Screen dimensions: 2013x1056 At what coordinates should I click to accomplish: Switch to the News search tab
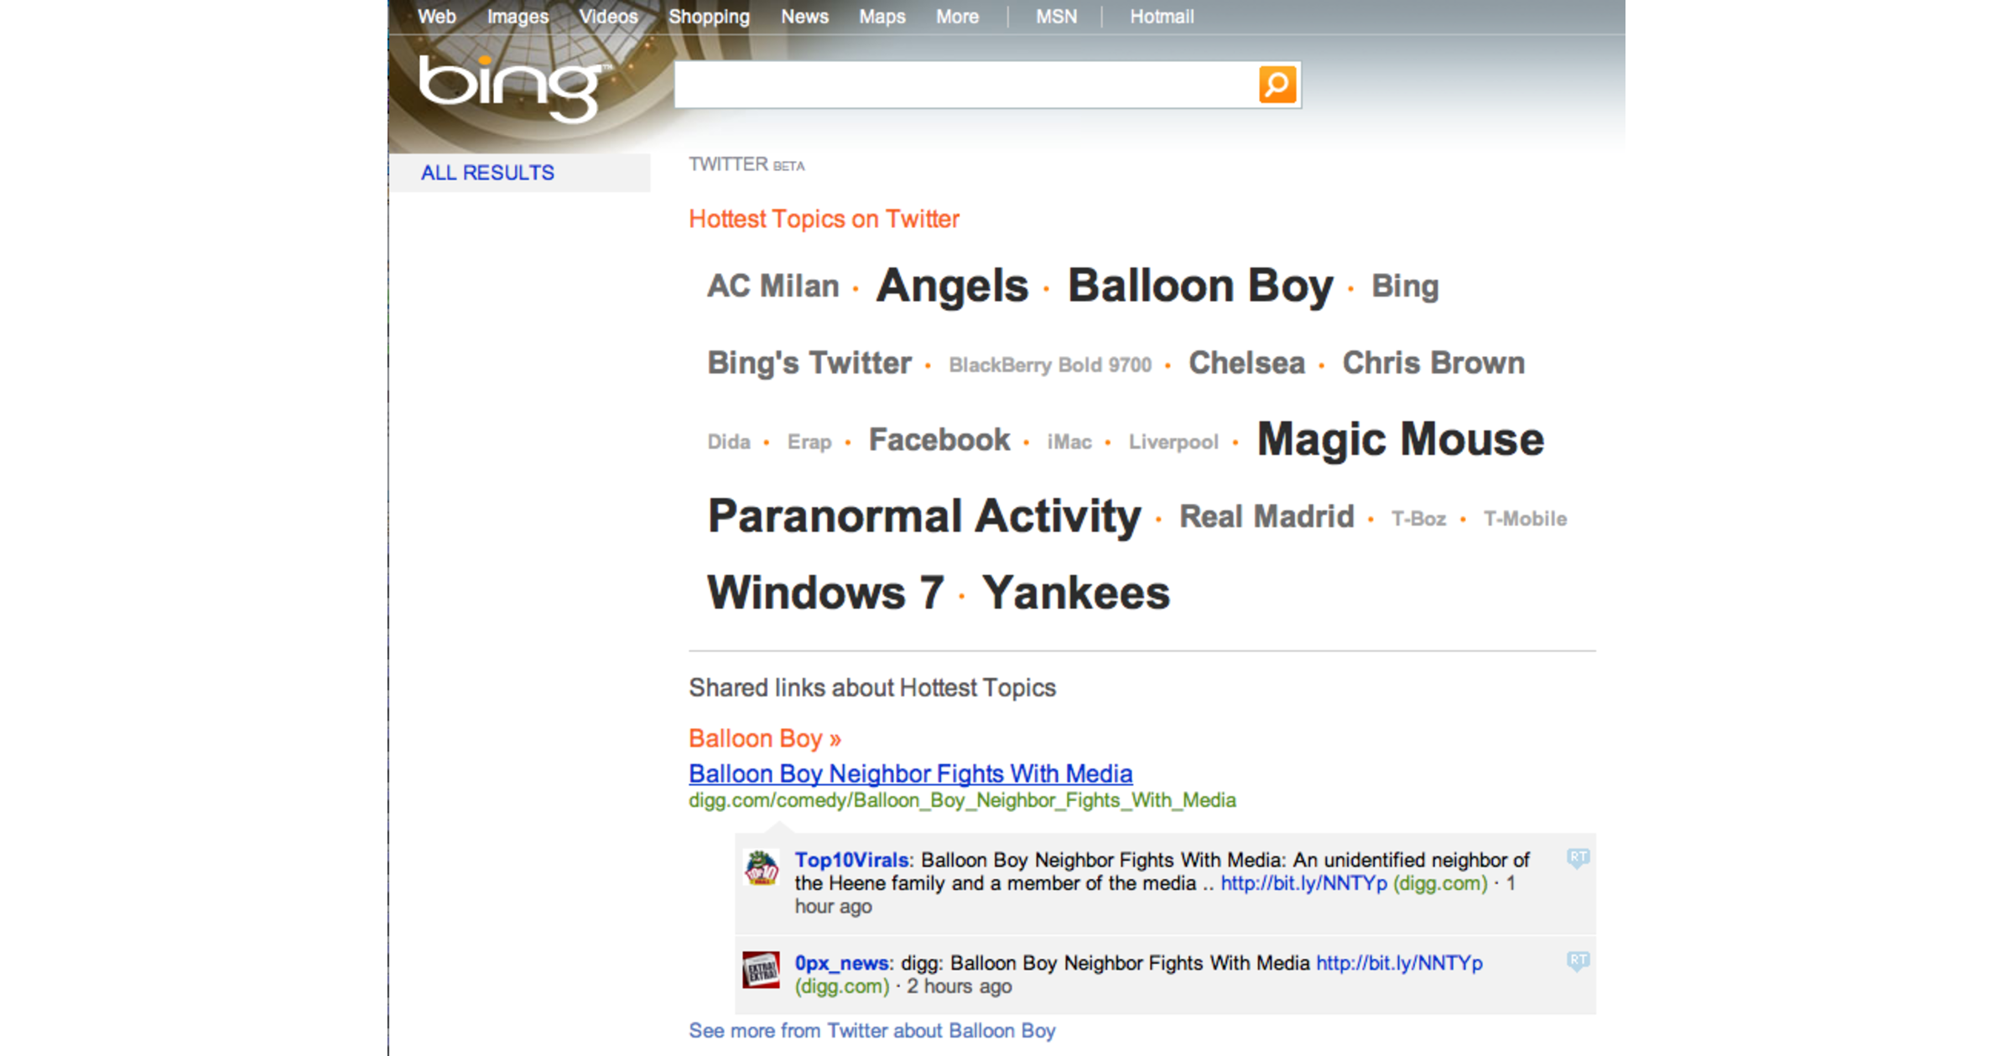pos(804,17)
